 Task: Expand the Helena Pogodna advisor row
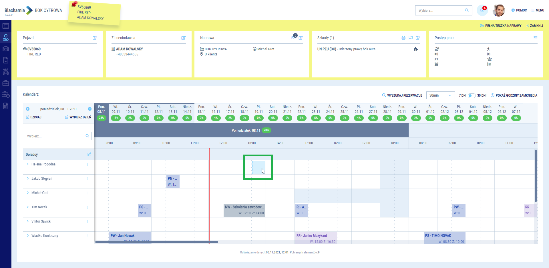pyautogui.click(x=28, y=164)
